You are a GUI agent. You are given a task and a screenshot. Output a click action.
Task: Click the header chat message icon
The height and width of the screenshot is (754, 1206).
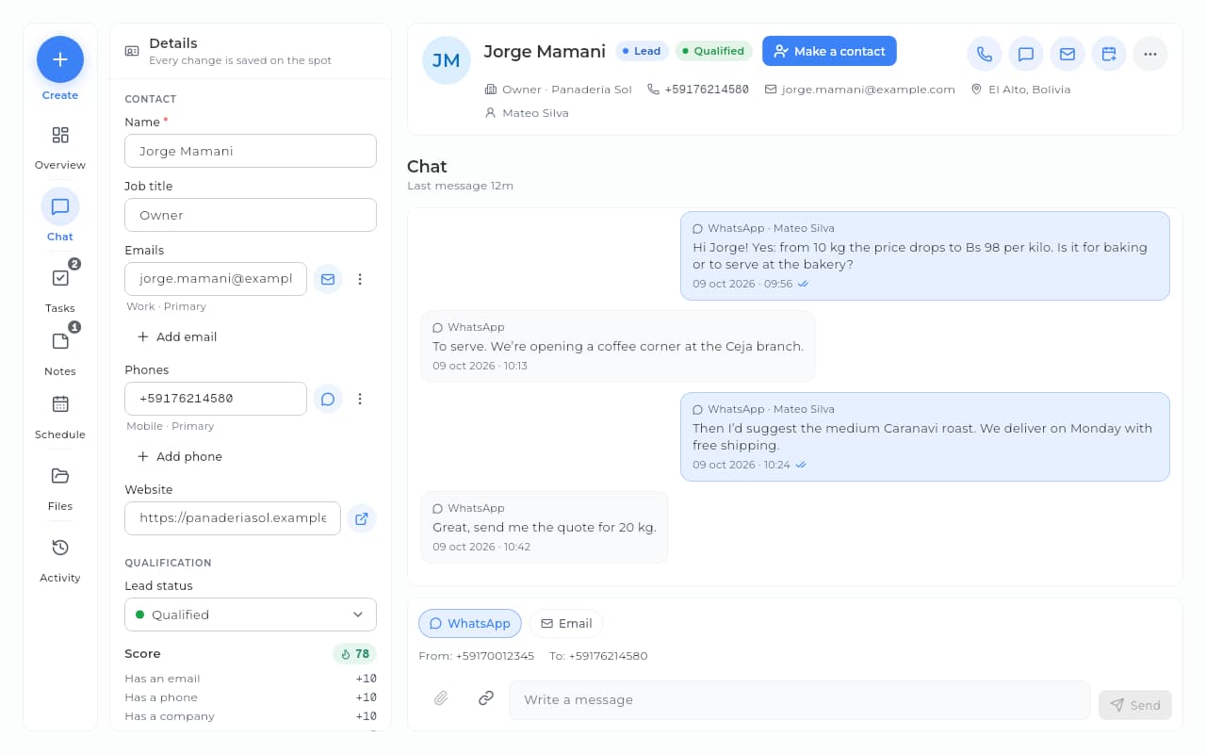(x=1026, y=54)
